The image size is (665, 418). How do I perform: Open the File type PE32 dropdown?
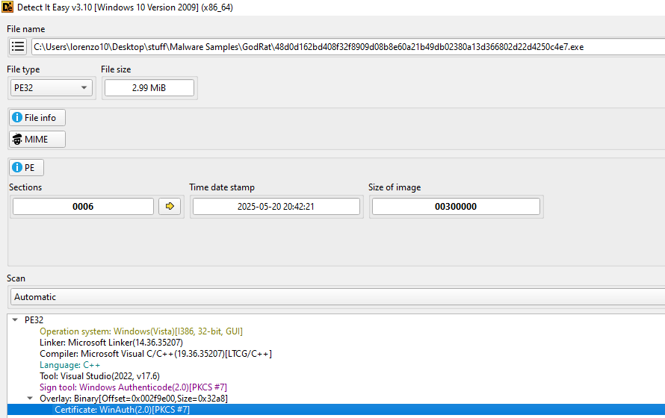pyautogui.click(x=52, y=87)
